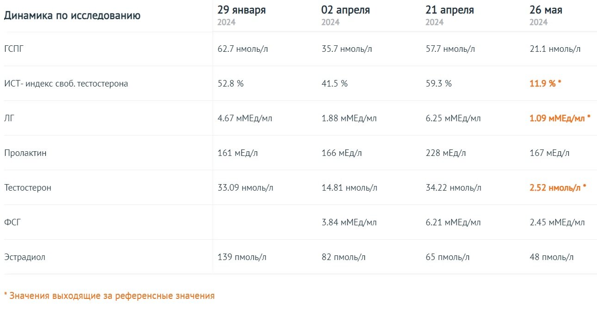Click the Пролактин row label

(x=25, y=153)
